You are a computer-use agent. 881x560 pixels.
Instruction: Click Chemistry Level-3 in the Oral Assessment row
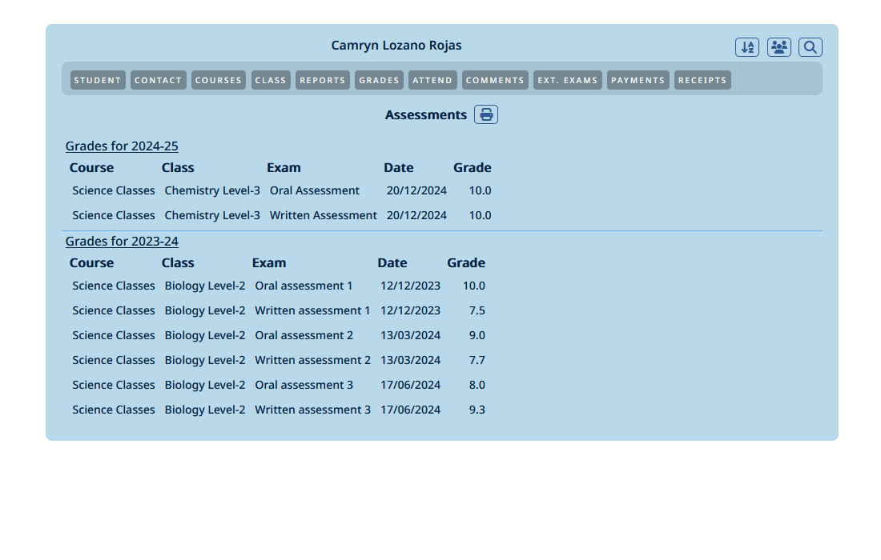click(x=212, y=190)
